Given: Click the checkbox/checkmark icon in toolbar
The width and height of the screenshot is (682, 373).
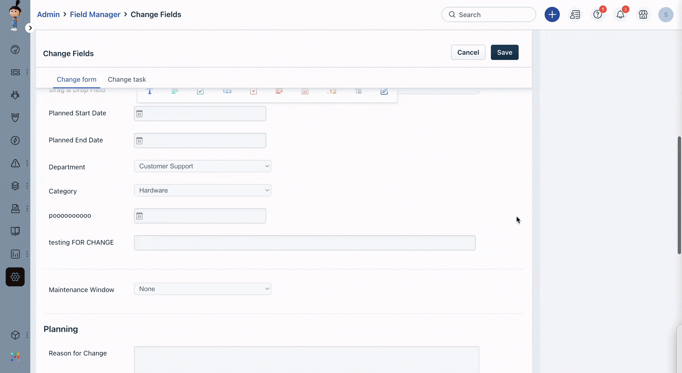Looking at the screenshot, I should click(x=200, y=91).
